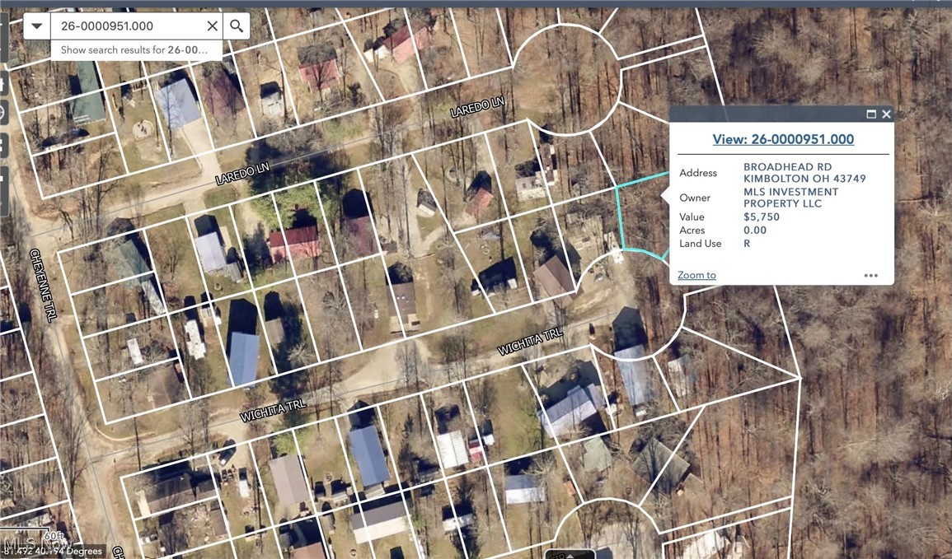Select the cyan-highlighted parcel on the map
The height and width of the screenshot is (559, 952).
click(x=641, y=217)
